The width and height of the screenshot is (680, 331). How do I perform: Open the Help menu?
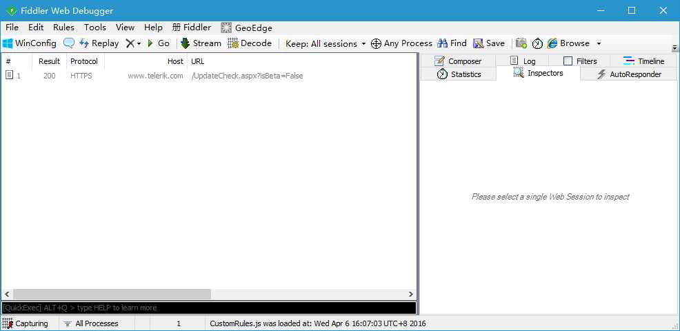[x=153, y=28]
